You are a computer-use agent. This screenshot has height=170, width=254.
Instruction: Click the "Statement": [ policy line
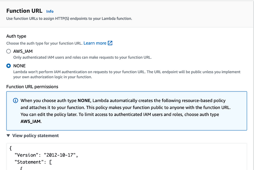coord(33,162)
